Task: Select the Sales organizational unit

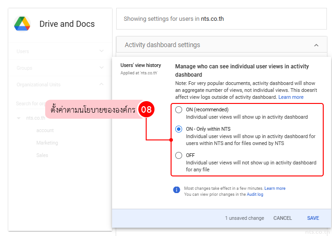Action: (x=42, y=156)
